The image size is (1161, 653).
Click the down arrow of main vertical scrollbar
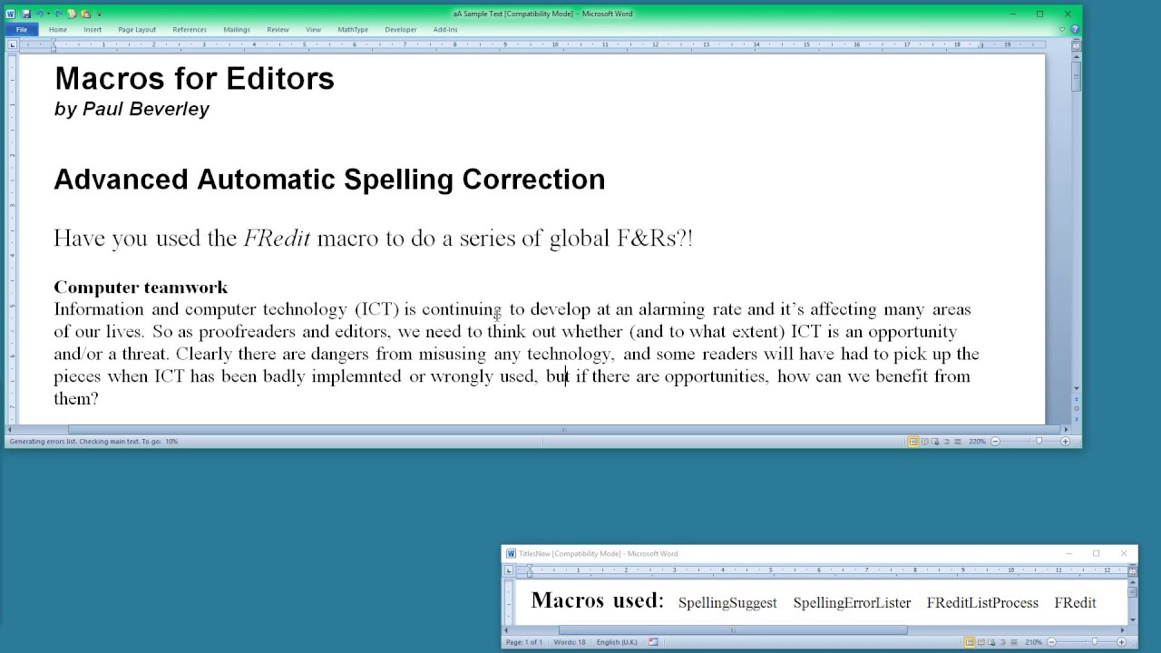click(x=1076, y=388)
